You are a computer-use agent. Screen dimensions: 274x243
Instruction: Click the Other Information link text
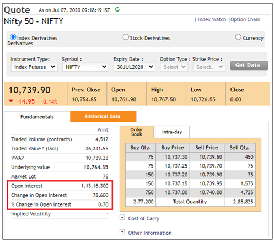click(150, 233)
